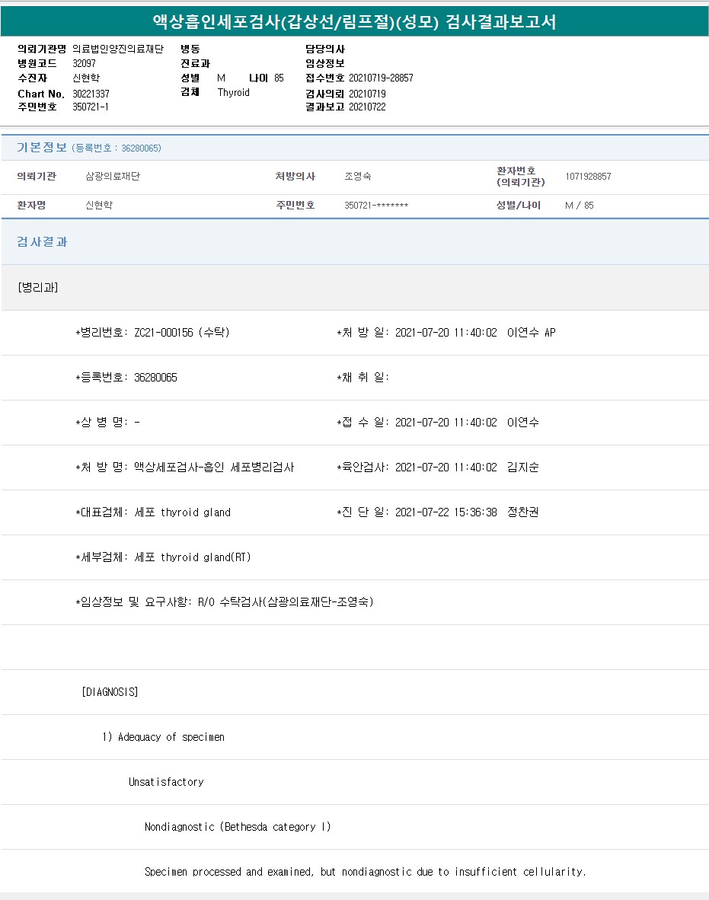Select the [DIAGNOSIS] heading
The image size is (709, 900).
tap(110, 692)
